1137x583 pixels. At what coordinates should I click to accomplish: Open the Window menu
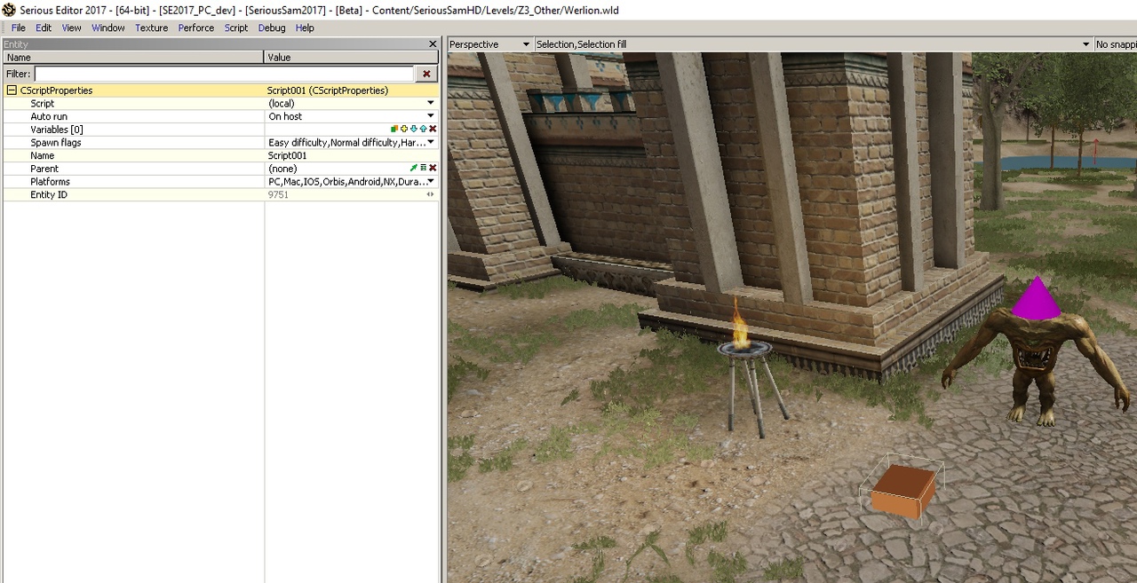pyautogui.click(x=108, y=28)
